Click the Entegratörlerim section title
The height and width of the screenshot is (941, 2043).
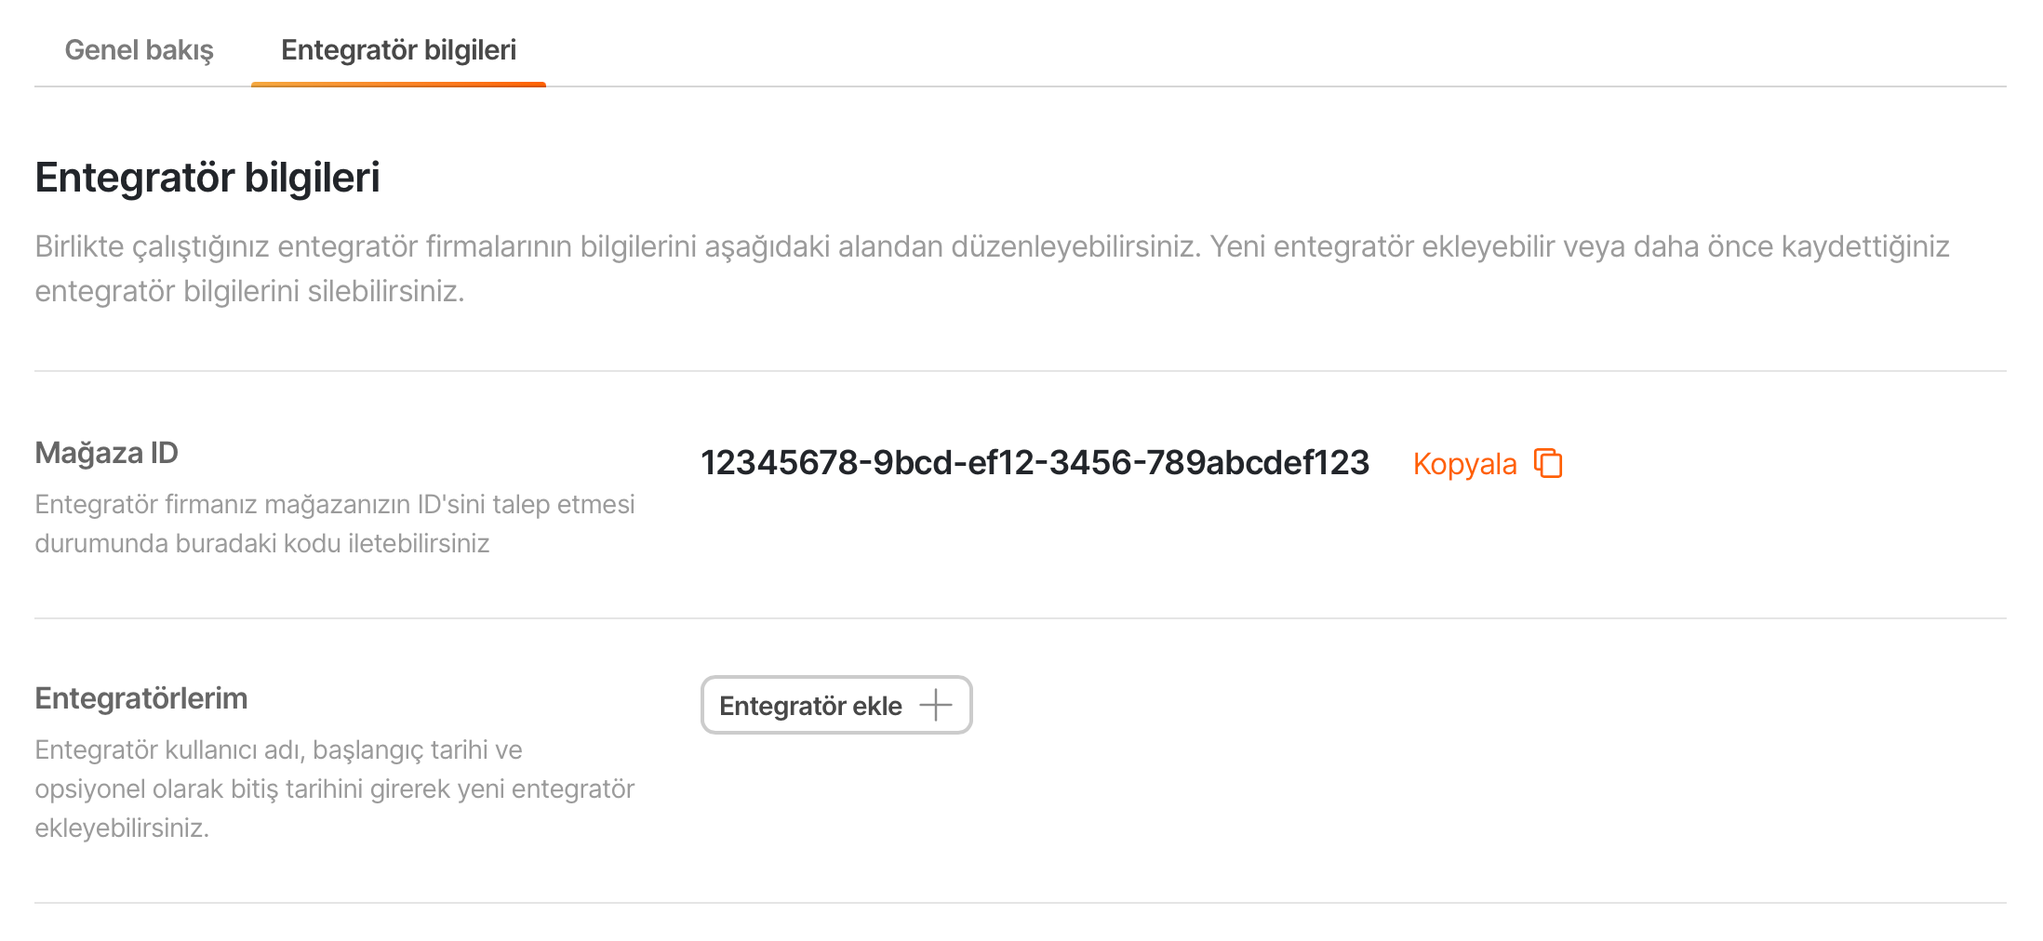point(141,698)
